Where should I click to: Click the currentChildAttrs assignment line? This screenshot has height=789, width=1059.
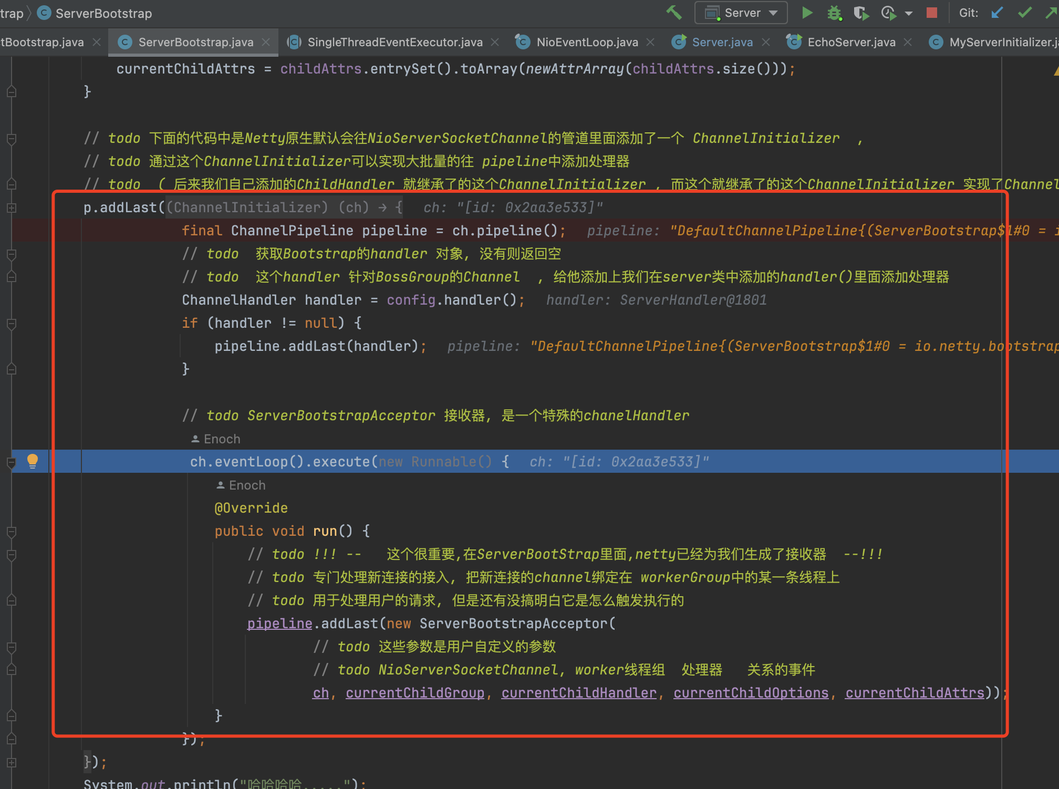(x=455, y=69)
